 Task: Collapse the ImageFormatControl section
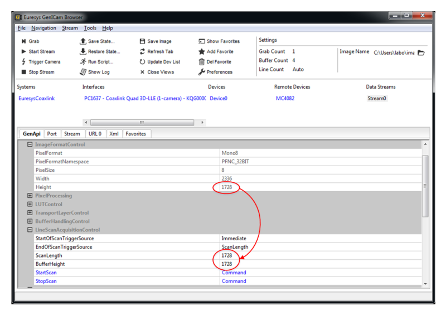tap(30, 144)
